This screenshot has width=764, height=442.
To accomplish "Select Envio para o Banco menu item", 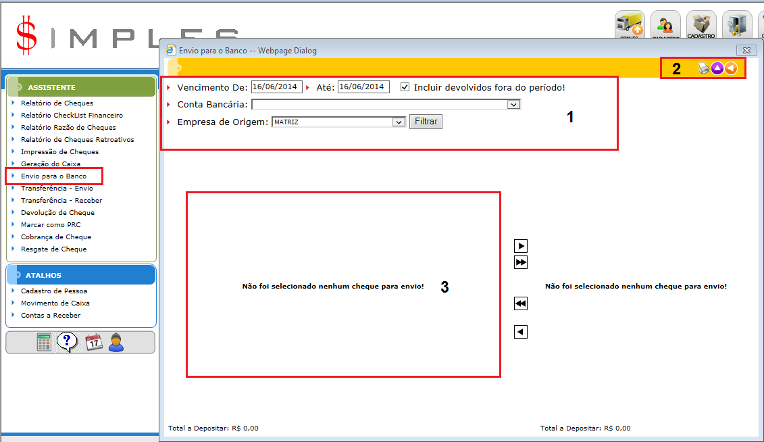I will point(53,176).
